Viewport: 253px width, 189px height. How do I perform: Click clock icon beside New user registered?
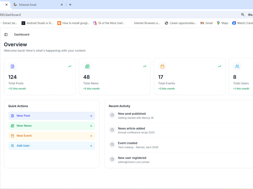[x=112, y=159]
